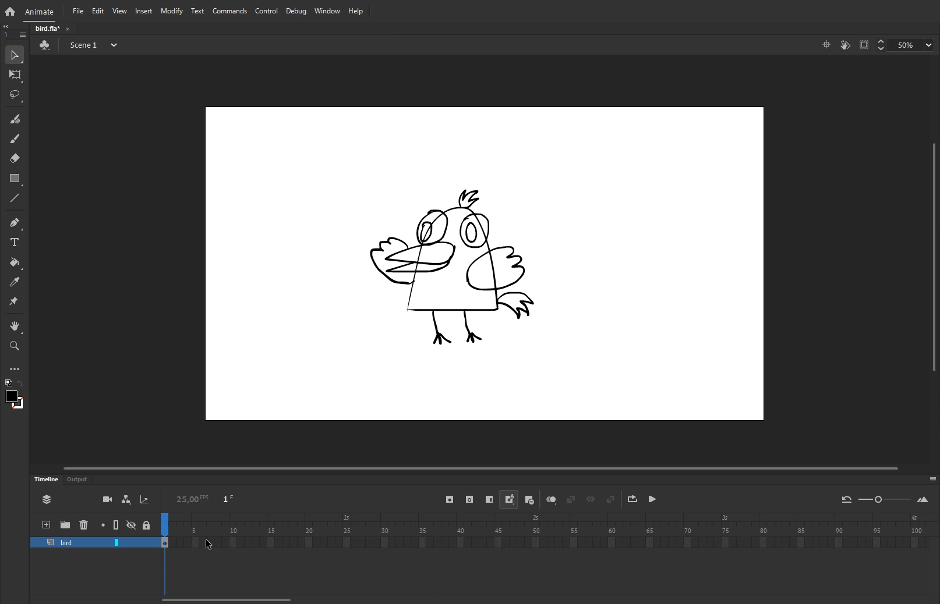Toggle lock on all layers

point(146,525)
